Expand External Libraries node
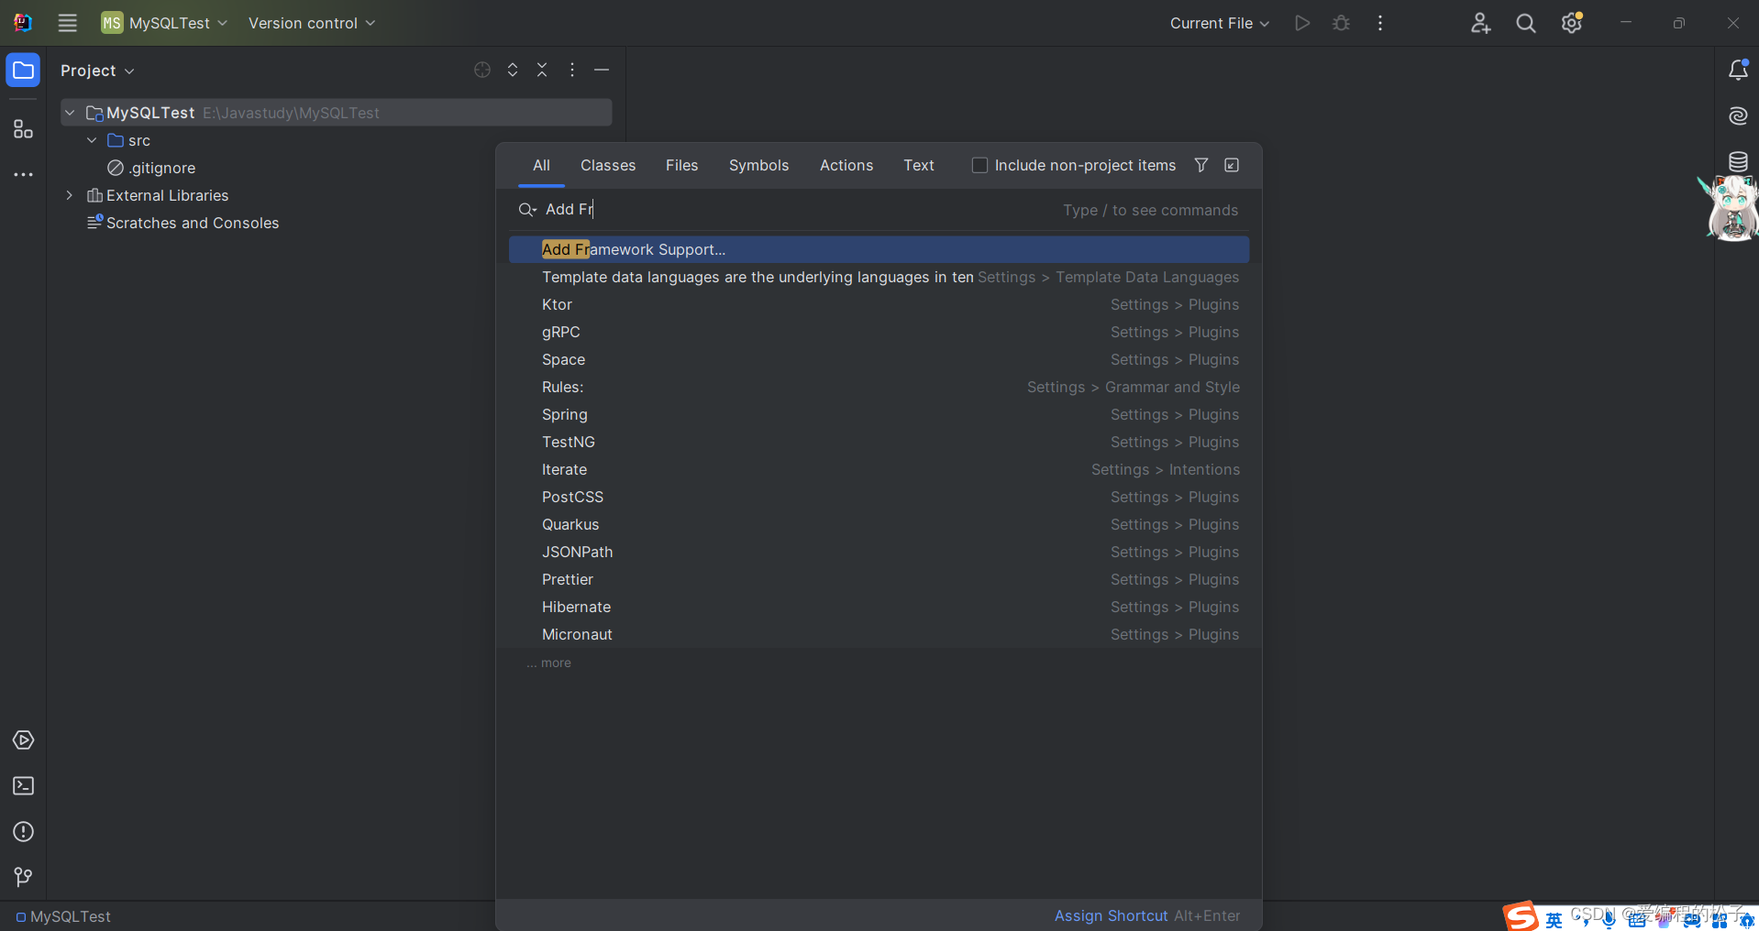This screenshot has width=1759, height=931. (x=70, y=195)
